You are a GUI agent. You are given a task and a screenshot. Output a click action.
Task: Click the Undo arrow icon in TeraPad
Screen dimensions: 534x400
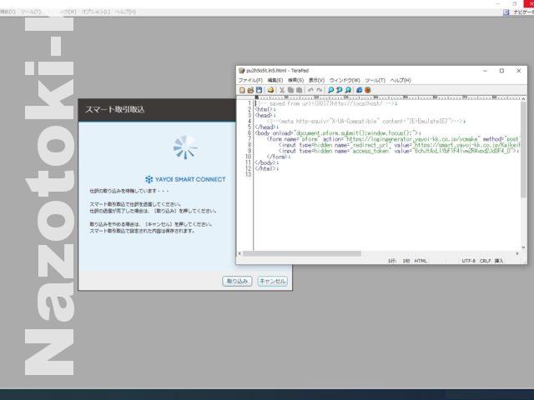point(310,89)
